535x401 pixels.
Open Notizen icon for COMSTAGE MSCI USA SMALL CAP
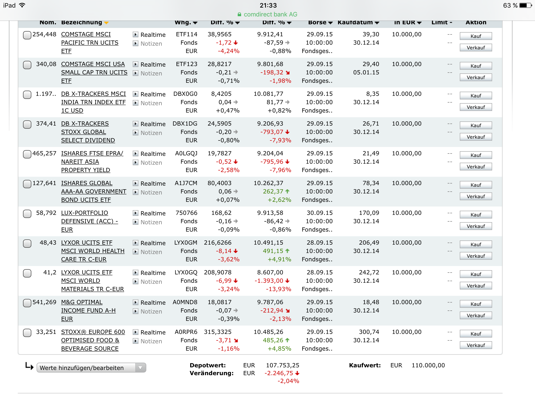pyautogui.click(x=135, y=73)
